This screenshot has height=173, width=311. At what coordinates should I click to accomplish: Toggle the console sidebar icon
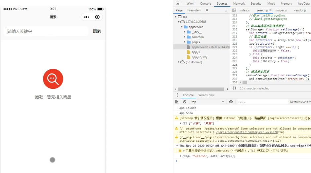(177, 102)
